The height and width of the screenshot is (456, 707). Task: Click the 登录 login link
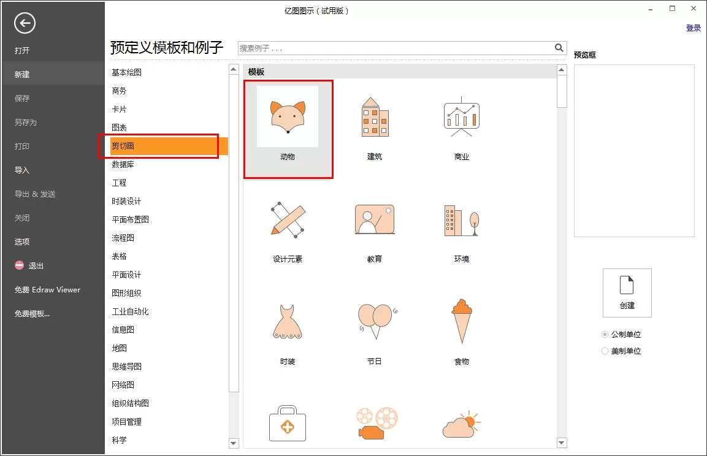(693, 28)
